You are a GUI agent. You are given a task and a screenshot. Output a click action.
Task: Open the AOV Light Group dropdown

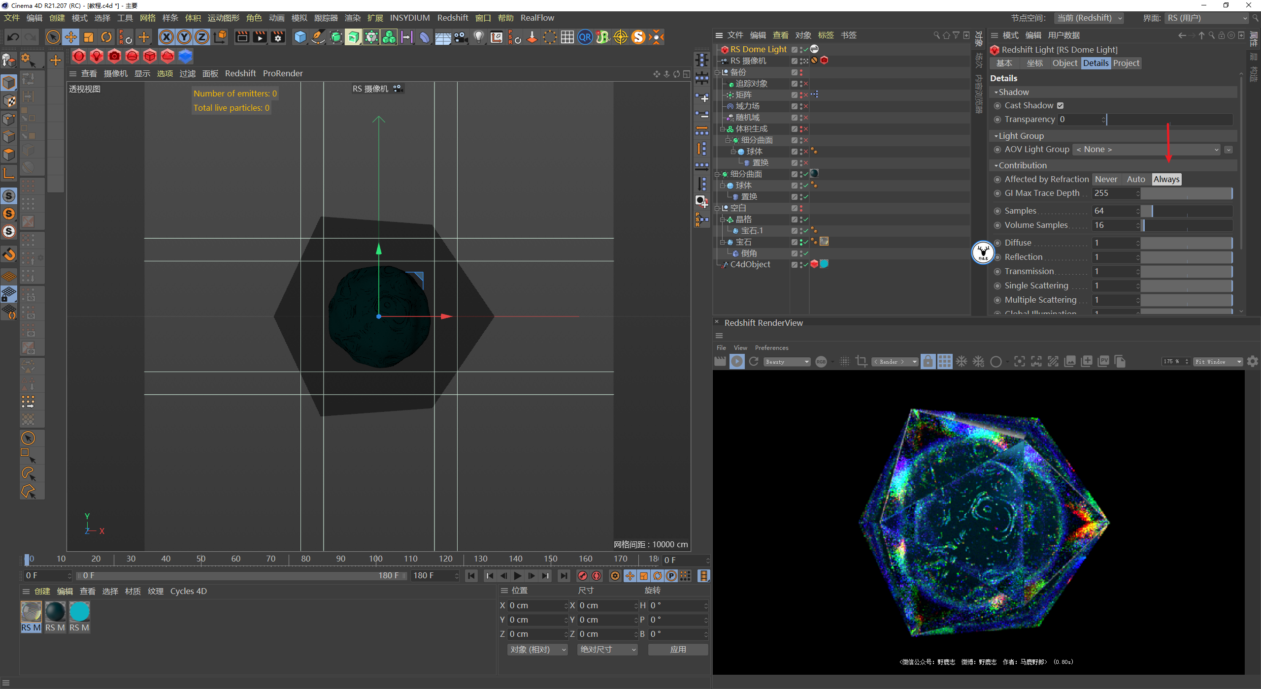[x=1147, y=150]
